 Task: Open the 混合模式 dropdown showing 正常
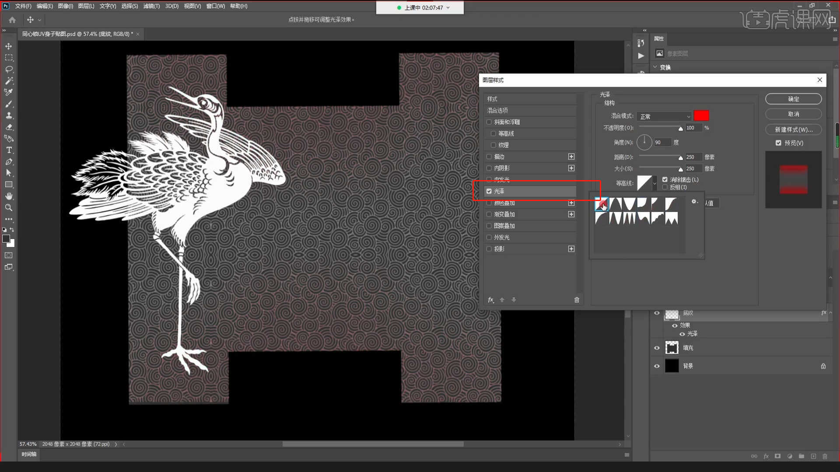tap(664, 116)
